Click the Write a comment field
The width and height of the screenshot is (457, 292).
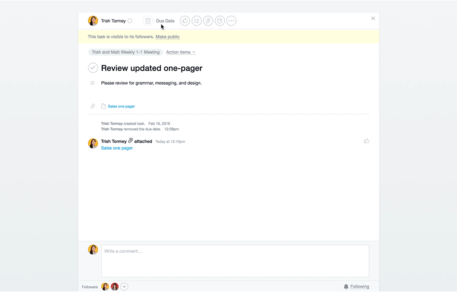point(235,261)
